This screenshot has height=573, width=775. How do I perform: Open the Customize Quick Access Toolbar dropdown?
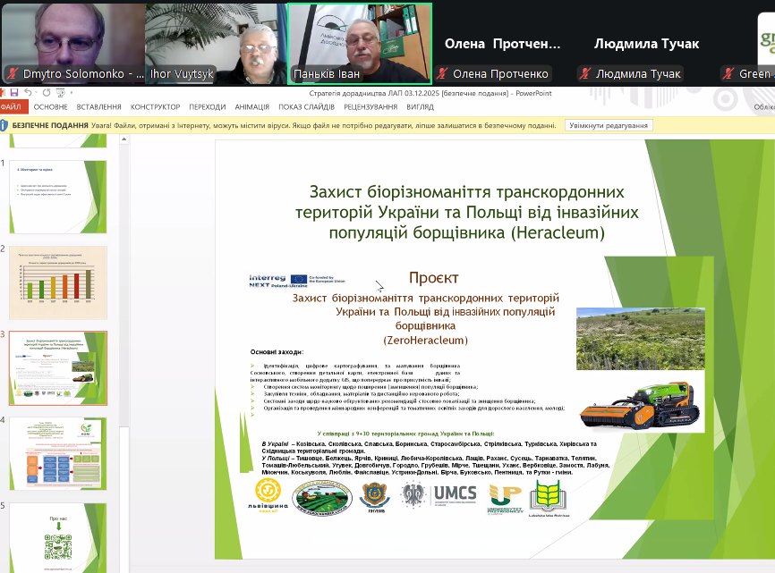tap(70, 90)
